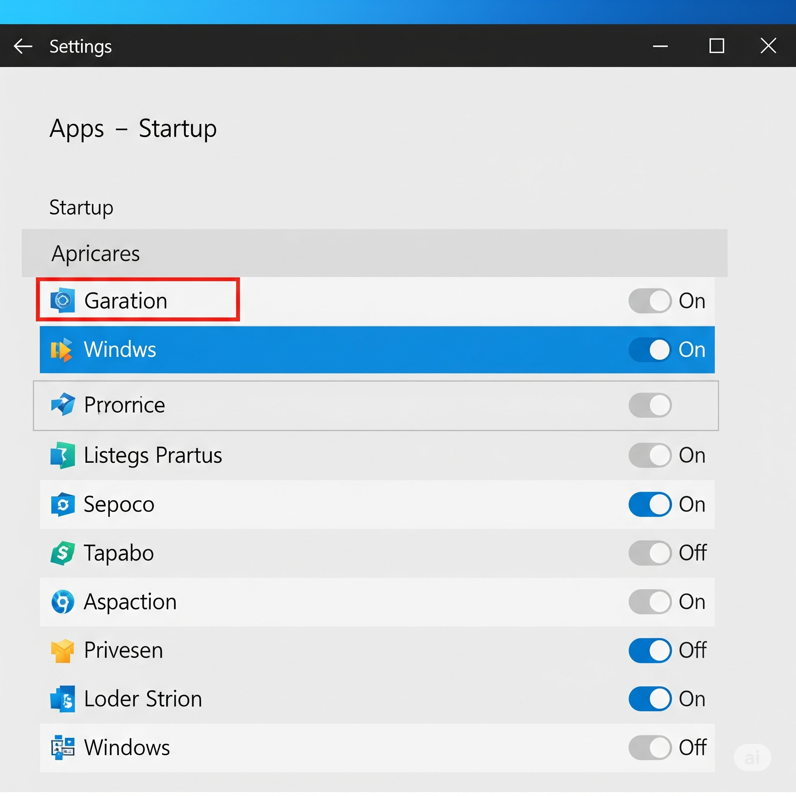The height and width of the screenshot is (796, 796).
Task: Toggle the Garation startup switch
Action: pos(650,301)
